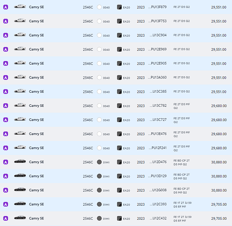Click model code 2546C for PU13F879
This screenshot has width=232, height=226.
tap(88, 7)
